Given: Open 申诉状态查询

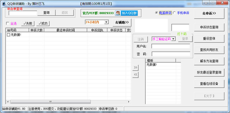Looking at the screenshot, I should click(209, 27).
